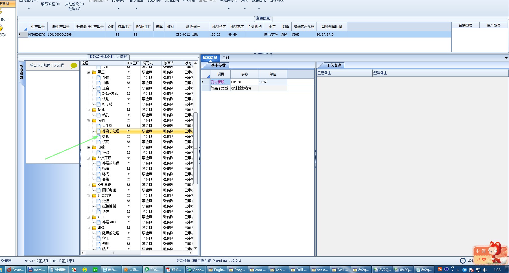509x273 pixels.
Task: Sort by the 生产型号 column header
Action: click(38, 27)
